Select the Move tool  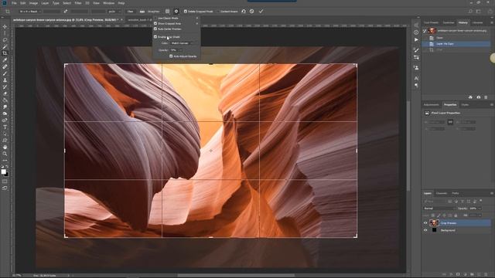[5, 26]
